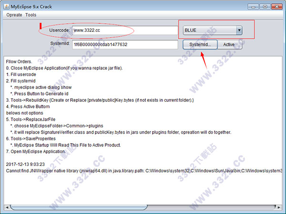Click the Active button
Image resolution: width=286 pixels, height=214 pixels.
click(230, 45)
